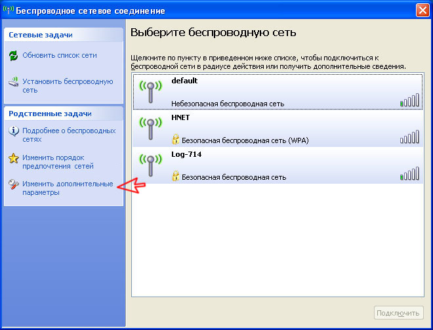Close the wireless connection window
433x330 pixels.
(x=423, y=10)
